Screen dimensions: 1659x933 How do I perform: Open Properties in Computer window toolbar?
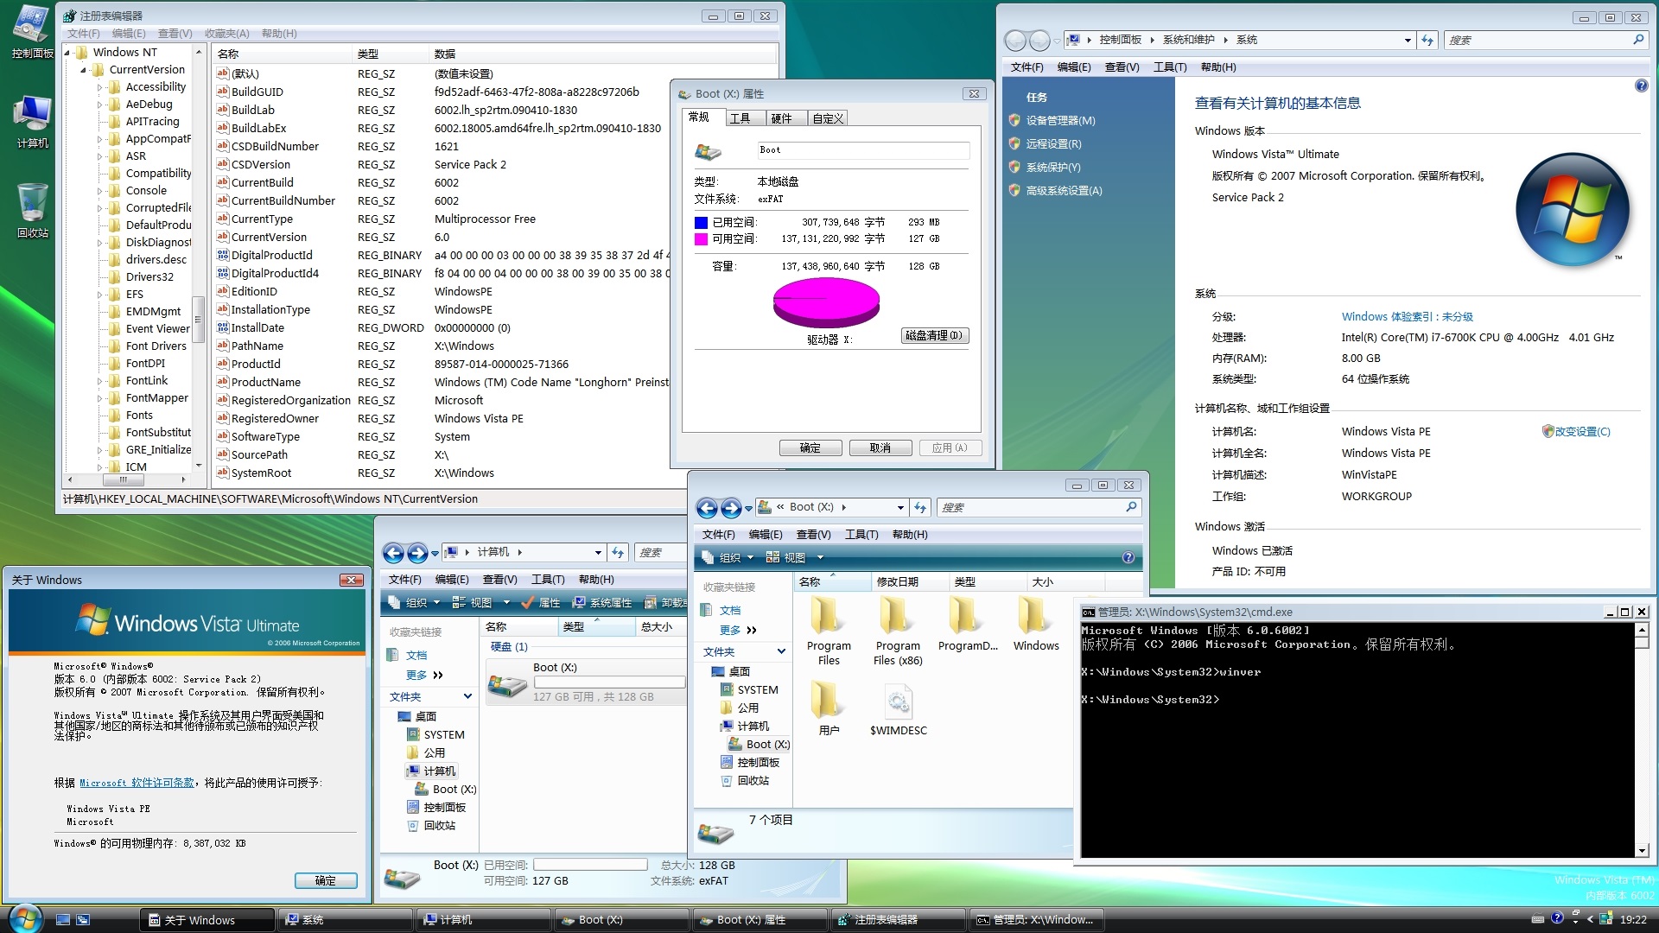[541, 603]
